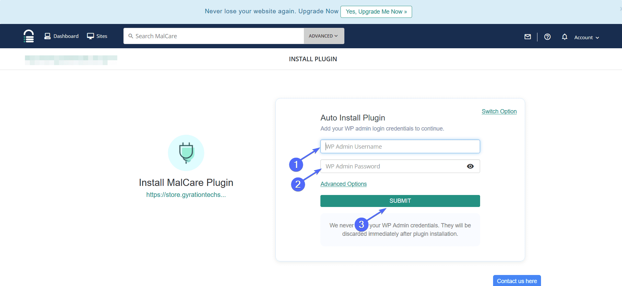Go to the Sites page
Image resolution: width=622 pixels, height=286 pixels.
[97, 36]
